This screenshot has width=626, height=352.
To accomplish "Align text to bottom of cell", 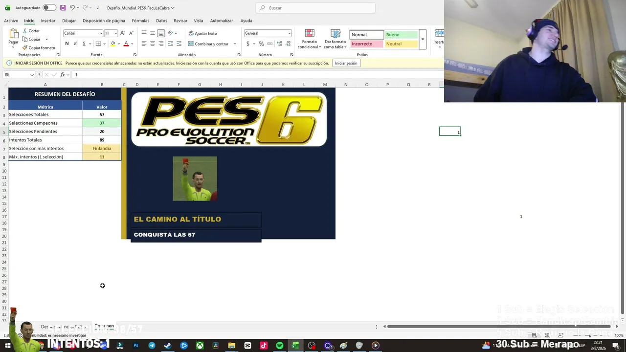I will tap(161, 33).
